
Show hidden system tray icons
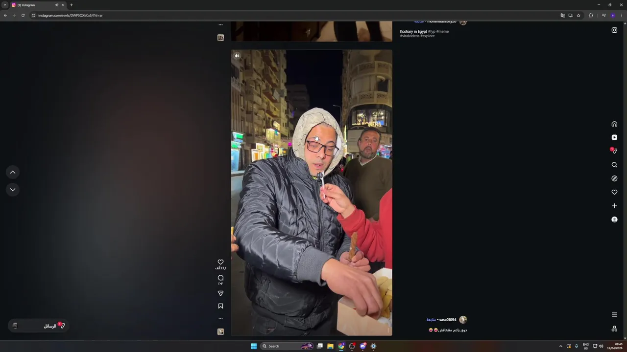click(x=561, y=346)
